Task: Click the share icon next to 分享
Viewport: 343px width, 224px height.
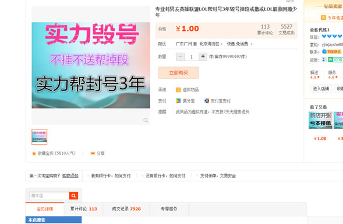Action: (x=93, y=153)
